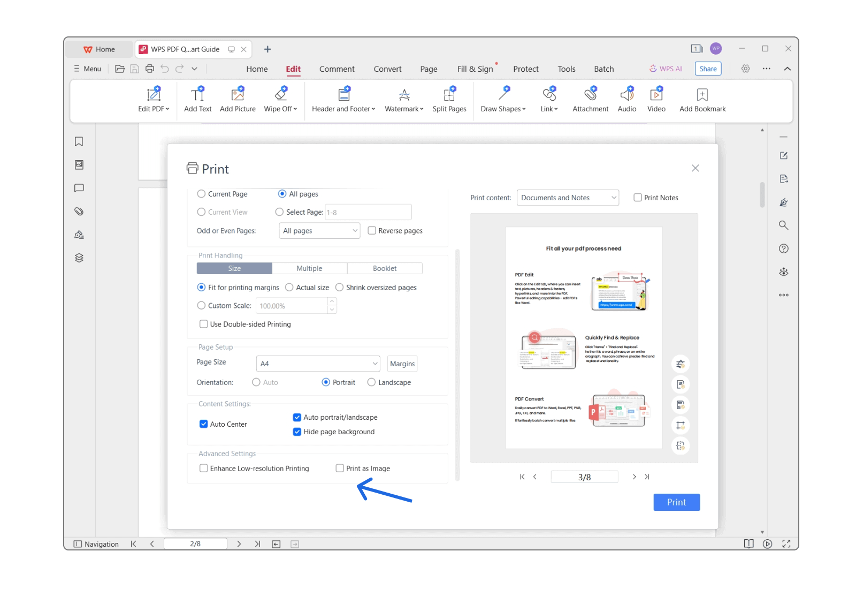Open the Odd or Even Pages dropdown
Viewport: 856px width, 589px height.
coord(319,231)
